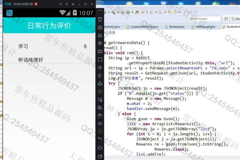Open the Run button dropdown arrow
The image size is (240, 160).
[109, 12]
